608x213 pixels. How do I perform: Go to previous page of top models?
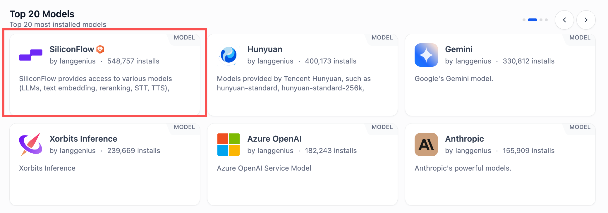tap(564, 20)
